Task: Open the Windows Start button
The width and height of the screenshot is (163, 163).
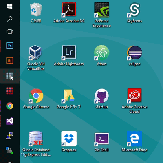Action: 10,6
